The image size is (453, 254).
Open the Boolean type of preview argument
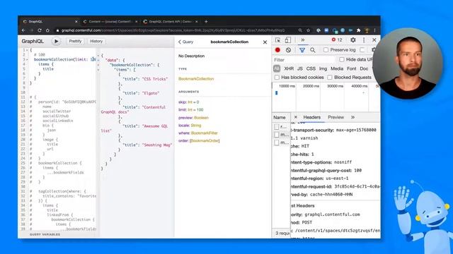coord(201,118)
